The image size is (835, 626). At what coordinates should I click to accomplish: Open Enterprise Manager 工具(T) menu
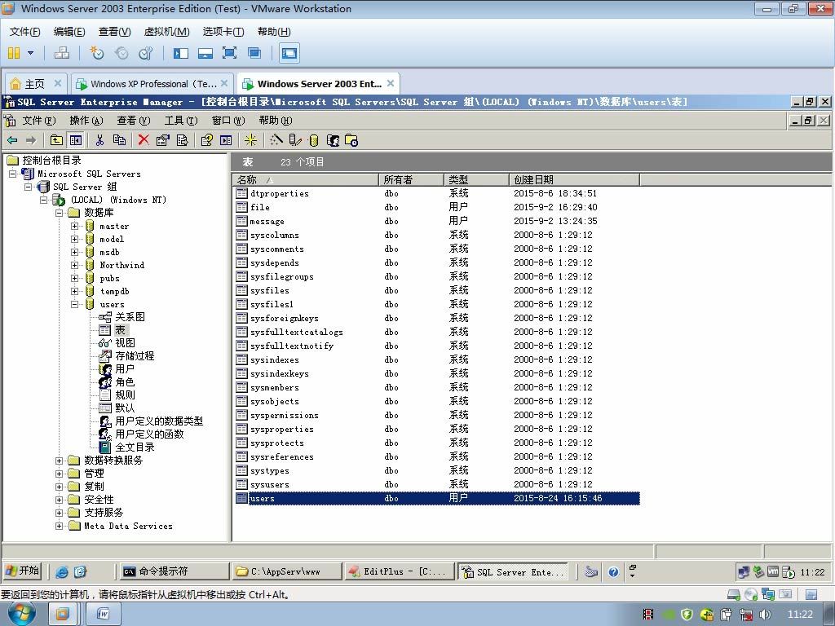point(180,121)
